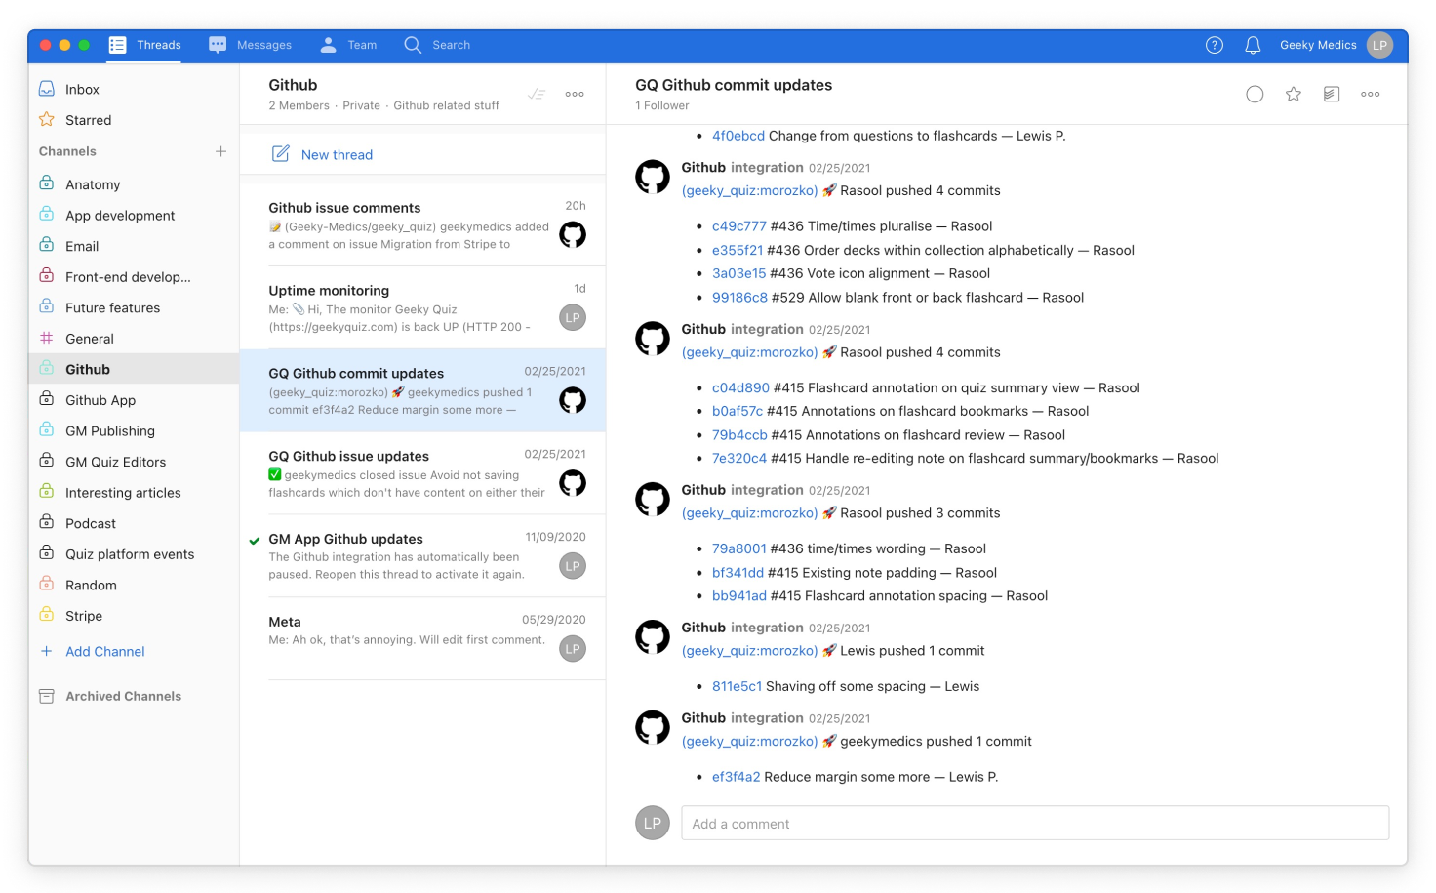The width and height of the screenshot is (1436, 893).
Task: Open commit link c49c777
Action: coord(739,226)
